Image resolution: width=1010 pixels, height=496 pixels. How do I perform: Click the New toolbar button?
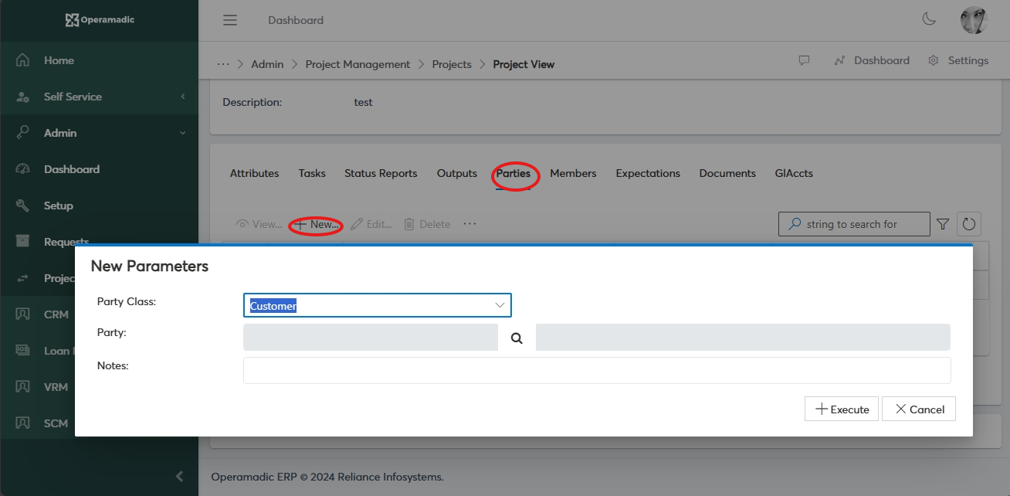click(317, 224)
